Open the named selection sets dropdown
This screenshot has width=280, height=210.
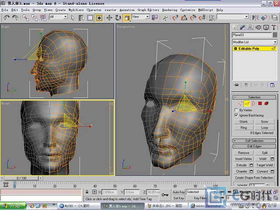(246, 17)
